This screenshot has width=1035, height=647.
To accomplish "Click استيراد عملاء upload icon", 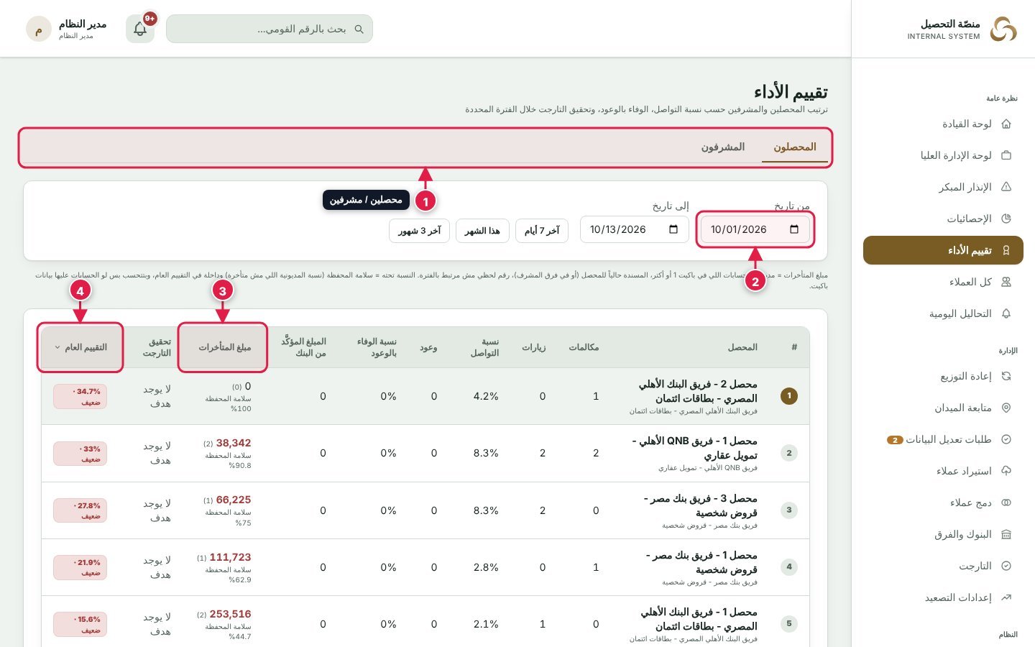I will [x=1006, y=471].
